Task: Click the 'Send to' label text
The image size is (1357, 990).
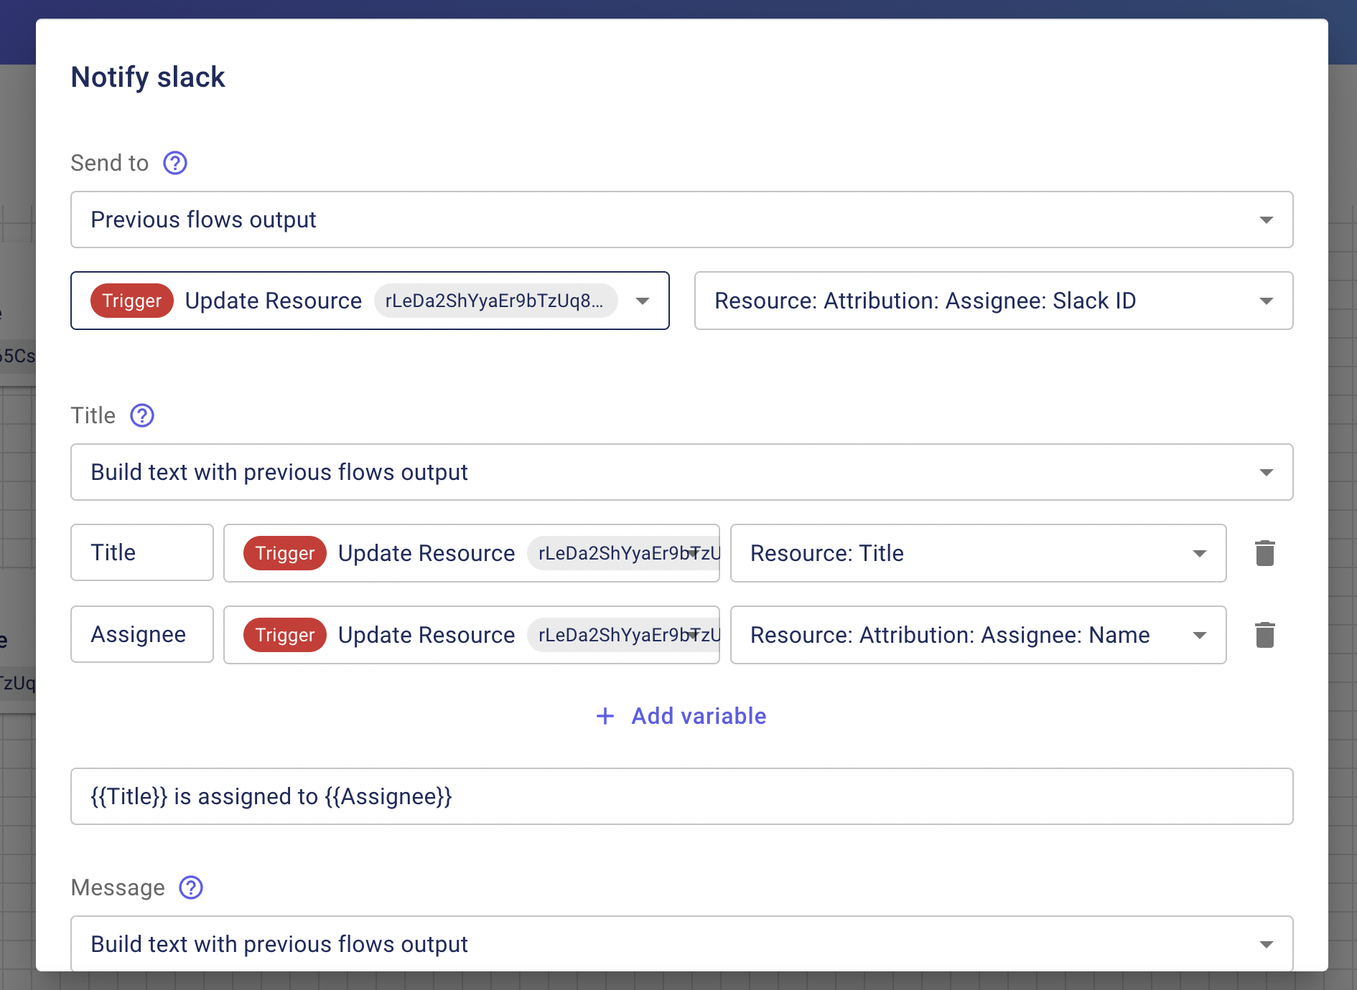Action: point(110,163)
